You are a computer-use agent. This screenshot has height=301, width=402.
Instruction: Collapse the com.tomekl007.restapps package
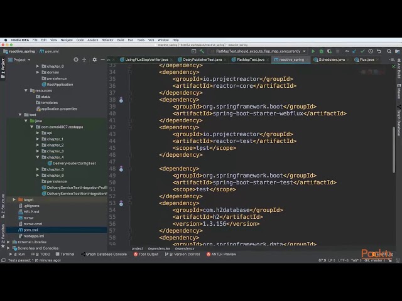[32, 127]
